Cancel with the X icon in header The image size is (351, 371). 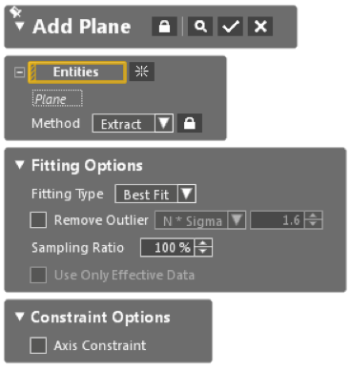260,27
